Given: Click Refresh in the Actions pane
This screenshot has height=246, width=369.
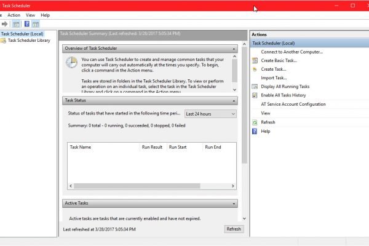Looking at the screenshot, I should [x=268, y=122].
